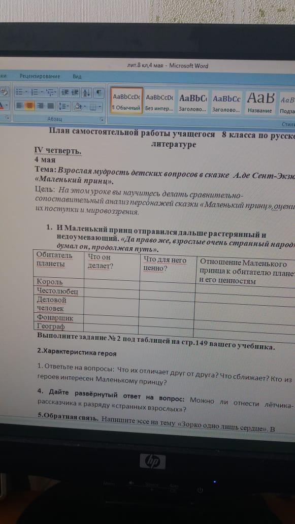The width and height of the screenshot is (295, 524).
Task: Apply the Обычный style
Action: 126,101
